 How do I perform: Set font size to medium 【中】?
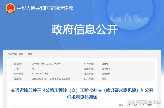pos(135,105)
